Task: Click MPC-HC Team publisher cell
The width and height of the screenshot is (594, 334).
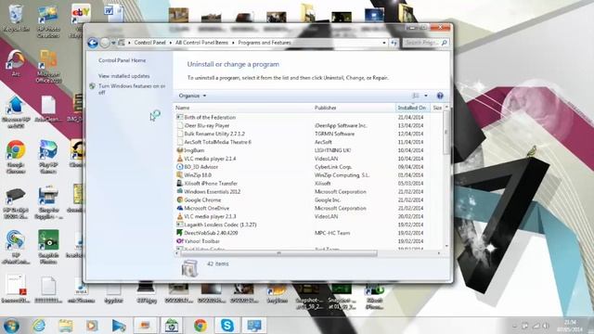Action: coord(332,233)
